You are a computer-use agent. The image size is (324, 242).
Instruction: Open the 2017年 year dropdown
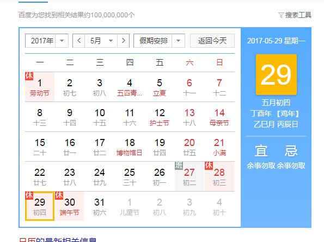[47, 41]
